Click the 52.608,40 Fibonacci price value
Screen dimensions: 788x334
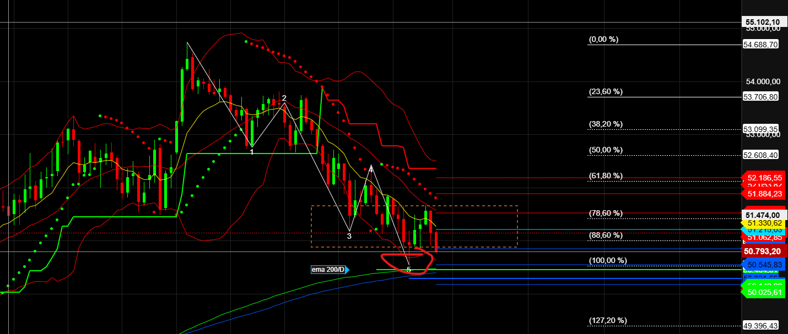point(760,155)
